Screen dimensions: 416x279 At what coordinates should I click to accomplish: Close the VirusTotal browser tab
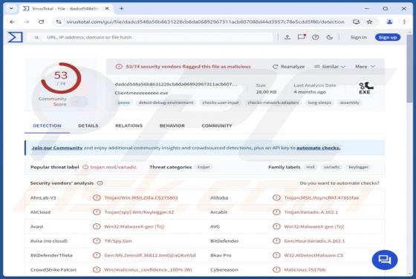coord(107,9)
